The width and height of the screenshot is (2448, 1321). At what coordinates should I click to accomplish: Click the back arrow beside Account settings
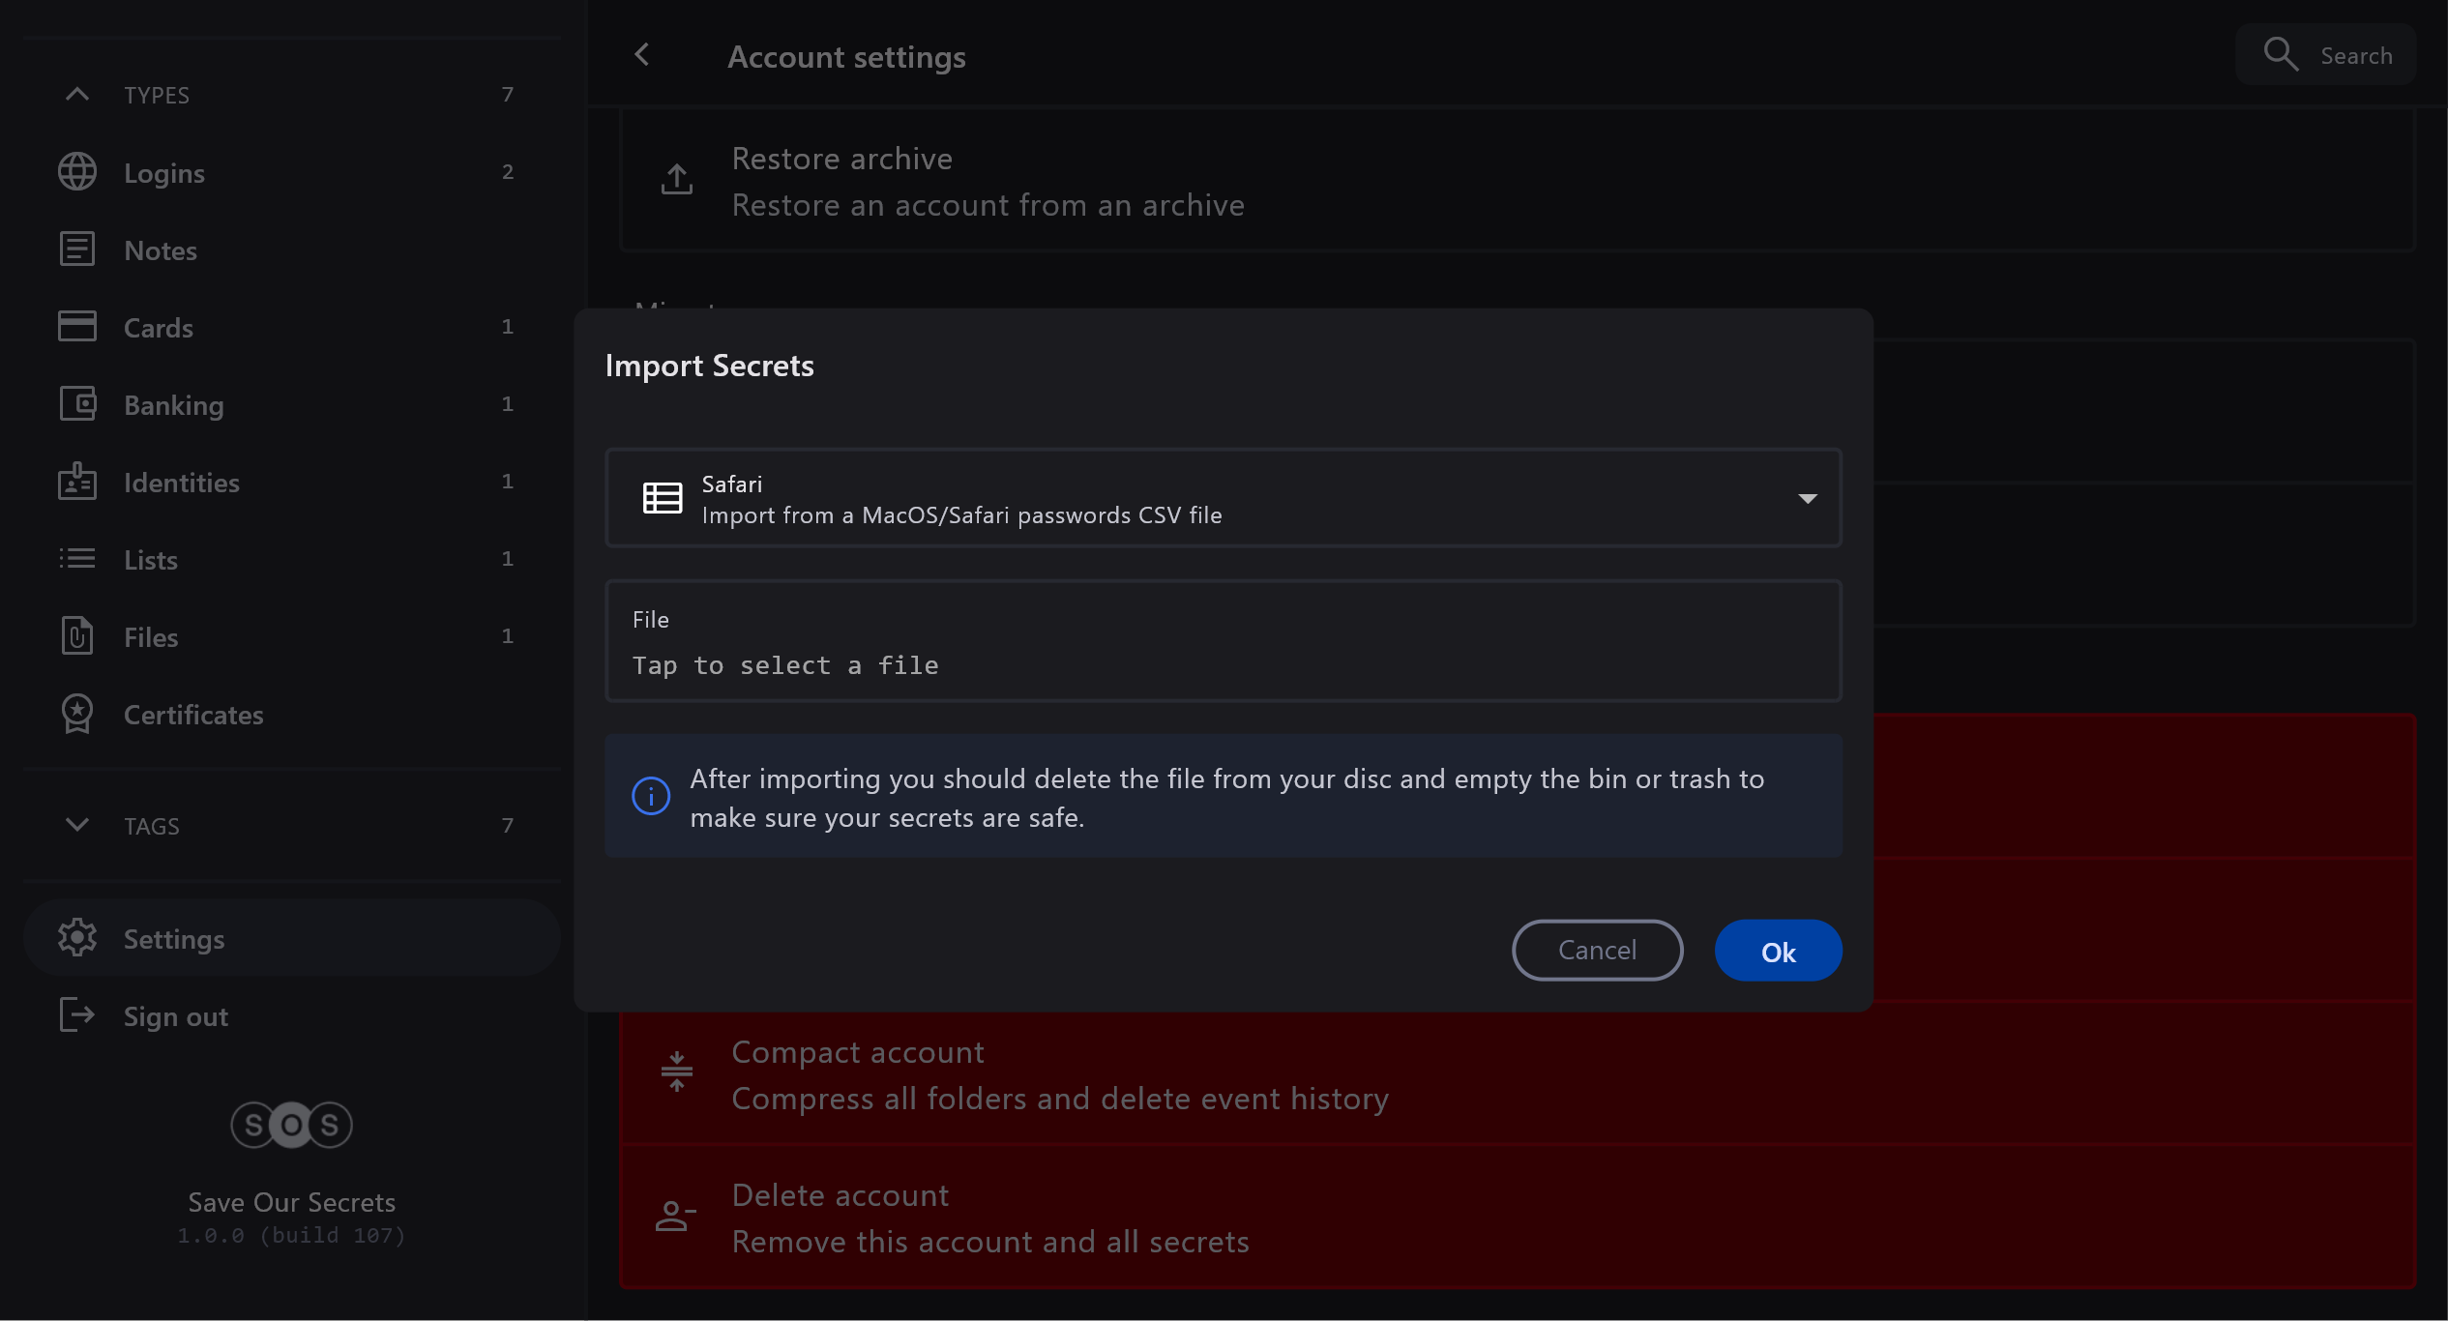pos(642,55)
